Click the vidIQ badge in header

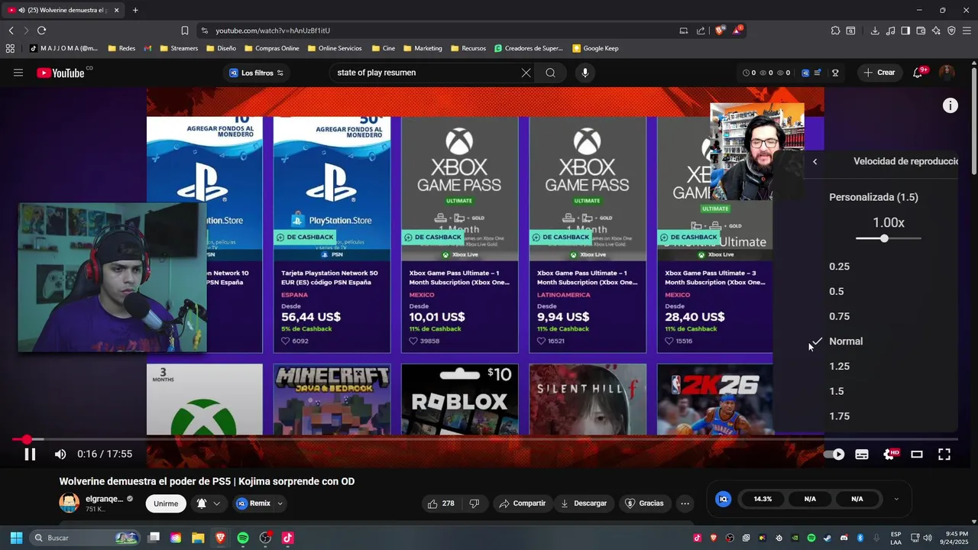(x=805, y=73)
